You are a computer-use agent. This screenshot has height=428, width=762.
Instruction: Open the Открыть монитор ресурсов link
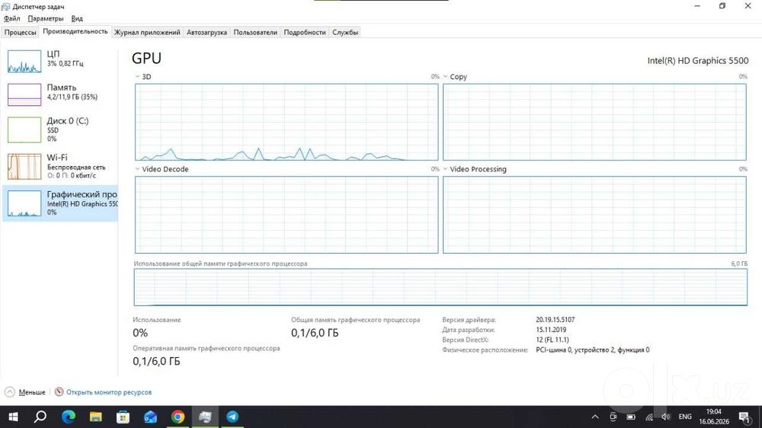click(x=109, y=392)
